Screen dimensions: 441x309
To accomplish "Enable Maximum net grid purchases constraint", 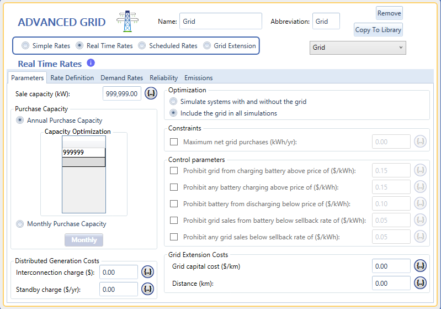I will [x=174, y=142].
